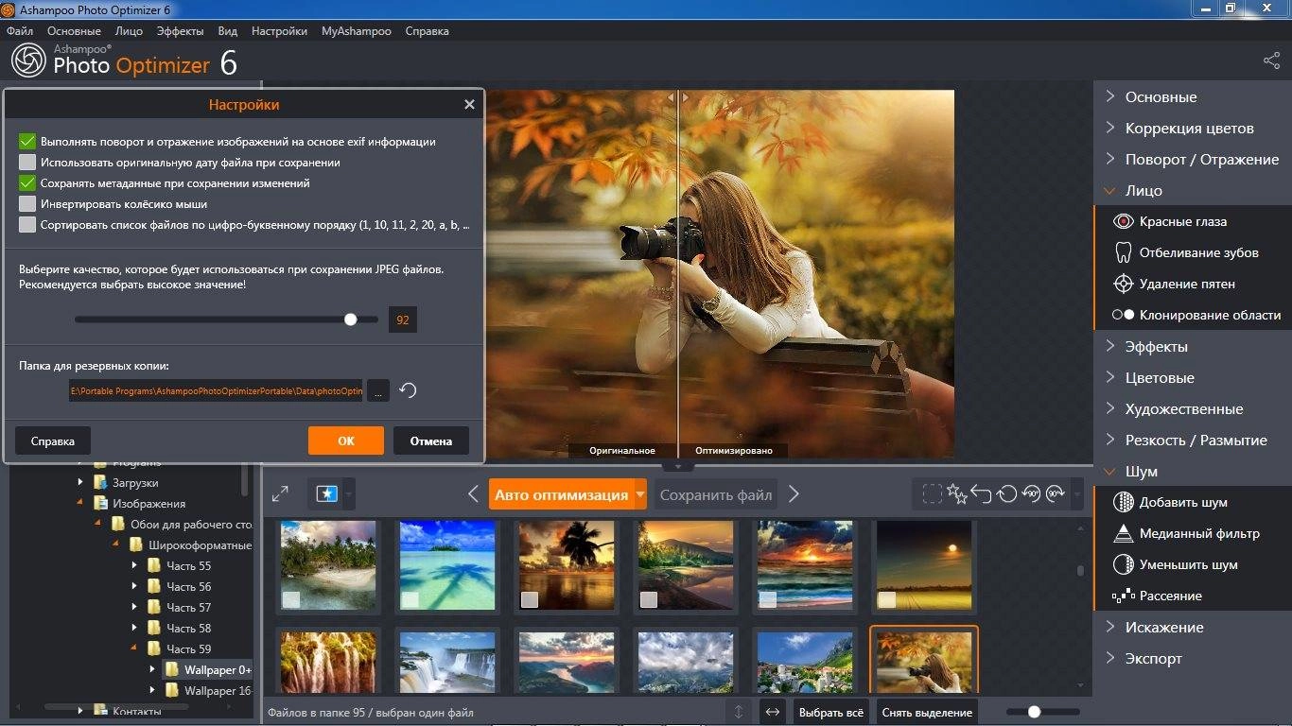Click the undo arrow icon
Image resolution: width=1292 pixels, height=726 pixels.
[981, 493]
